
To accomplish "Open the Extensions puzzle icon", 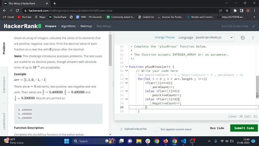I will pos(235,11).
